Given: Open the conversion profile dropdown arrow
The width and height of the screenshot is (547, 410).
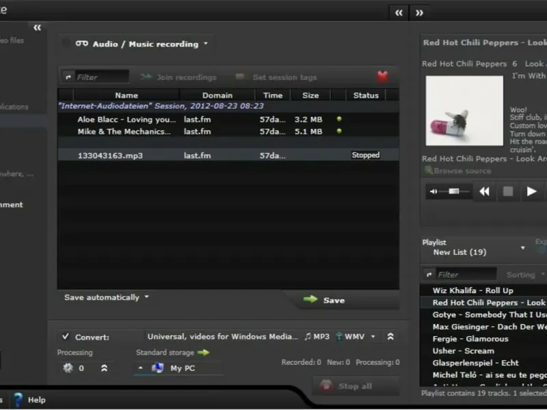Looking at the screenshot, I should click(373, 336).
